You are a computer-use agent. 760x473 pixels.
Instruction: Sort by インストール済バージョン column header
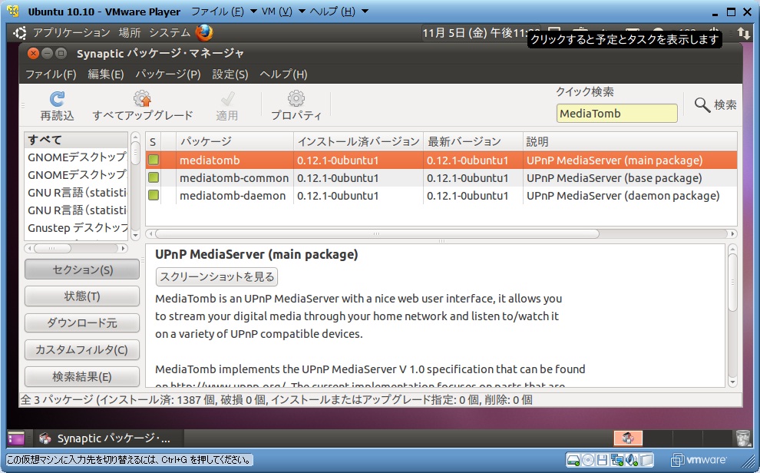(x=359, y=141)
